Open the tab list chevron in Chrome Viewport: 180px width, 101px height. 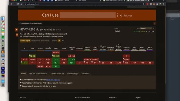coord(164,1)
